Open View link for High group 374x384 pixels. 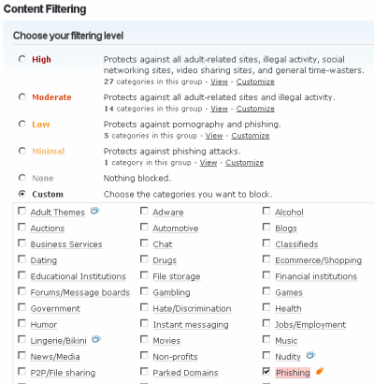[x=219, y=81]
